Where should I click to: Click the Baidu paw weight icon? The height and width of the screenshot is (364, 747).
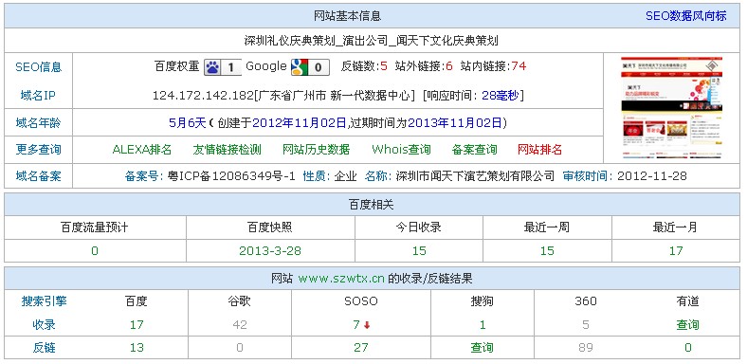[x=223, y=67]
